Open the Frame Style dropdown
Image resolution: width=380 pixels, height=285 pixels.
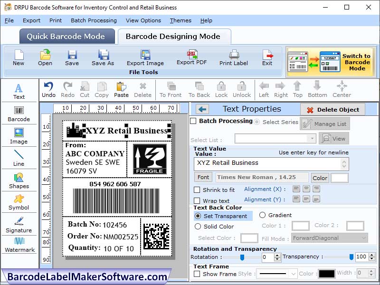click(277, 273)
